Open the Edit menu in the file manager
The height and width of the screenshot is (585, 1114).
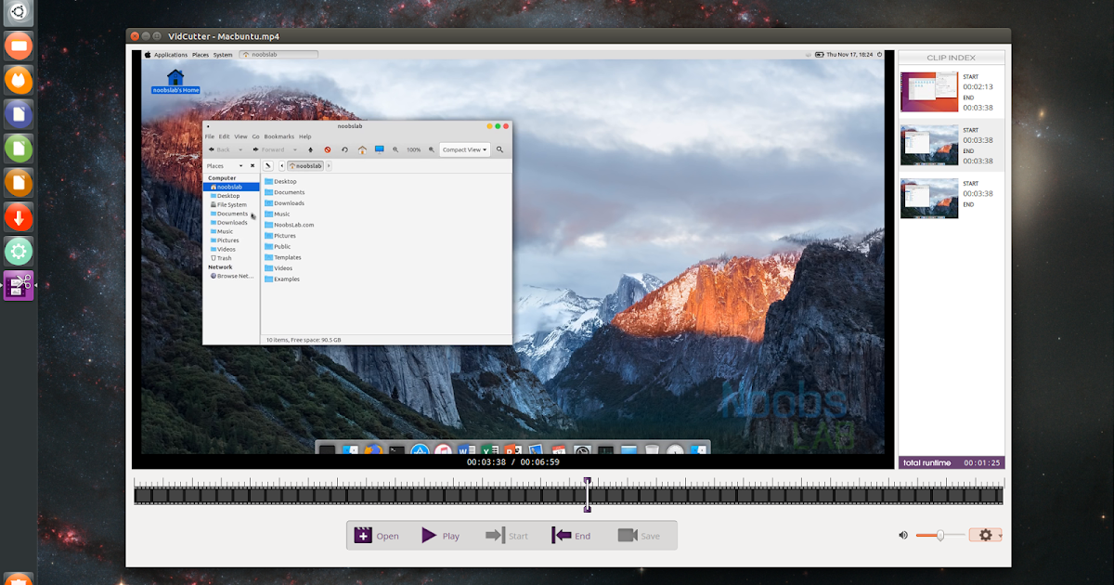(x=224, y=136)
